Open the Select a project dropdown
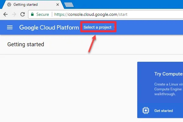The height and width of the screenshot is (122, 183). tap(98, 27)
